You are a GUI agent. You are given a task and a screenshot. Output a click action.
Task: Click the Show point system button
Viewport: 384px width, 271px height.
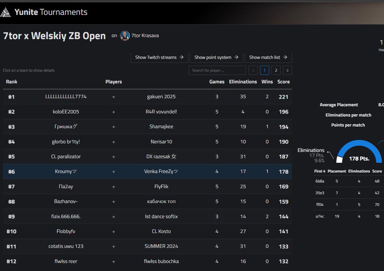216,57
